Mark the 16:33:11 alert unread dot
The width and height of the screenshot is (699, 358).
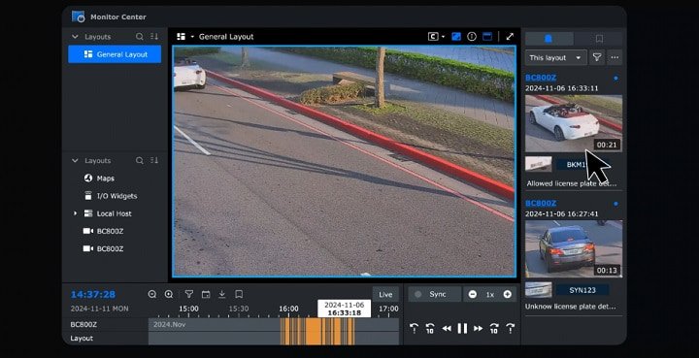coord(616,78)
